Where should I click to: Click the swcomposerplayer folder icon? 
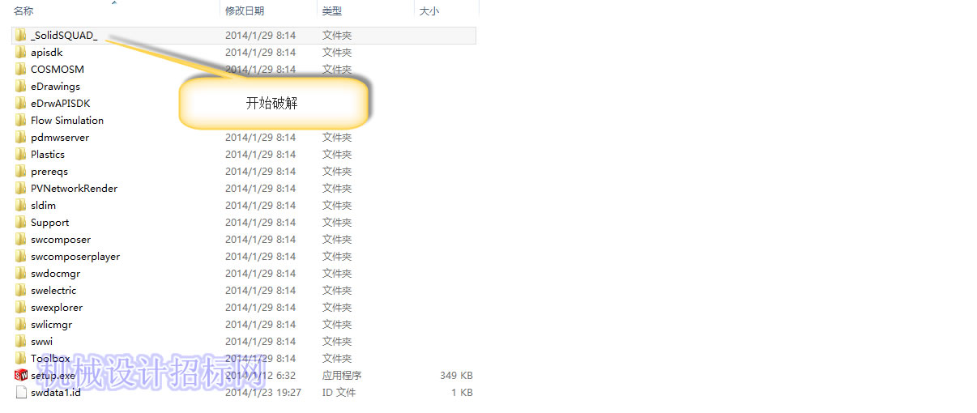tap(21, 257)
